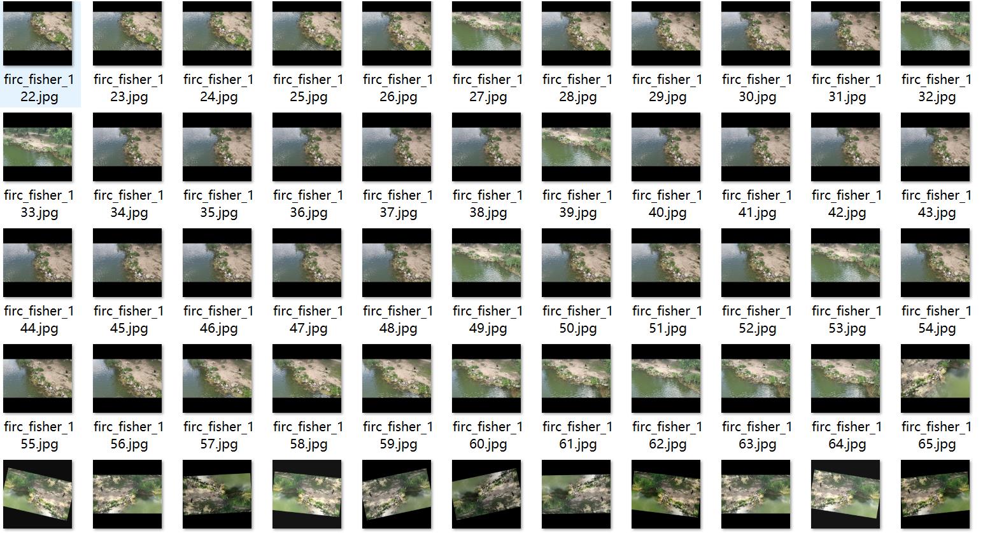Viewport: 983px width, 533px height.
Task: Select firc_fisher_141.jpg thumbnail
Action: pos(756,147)
